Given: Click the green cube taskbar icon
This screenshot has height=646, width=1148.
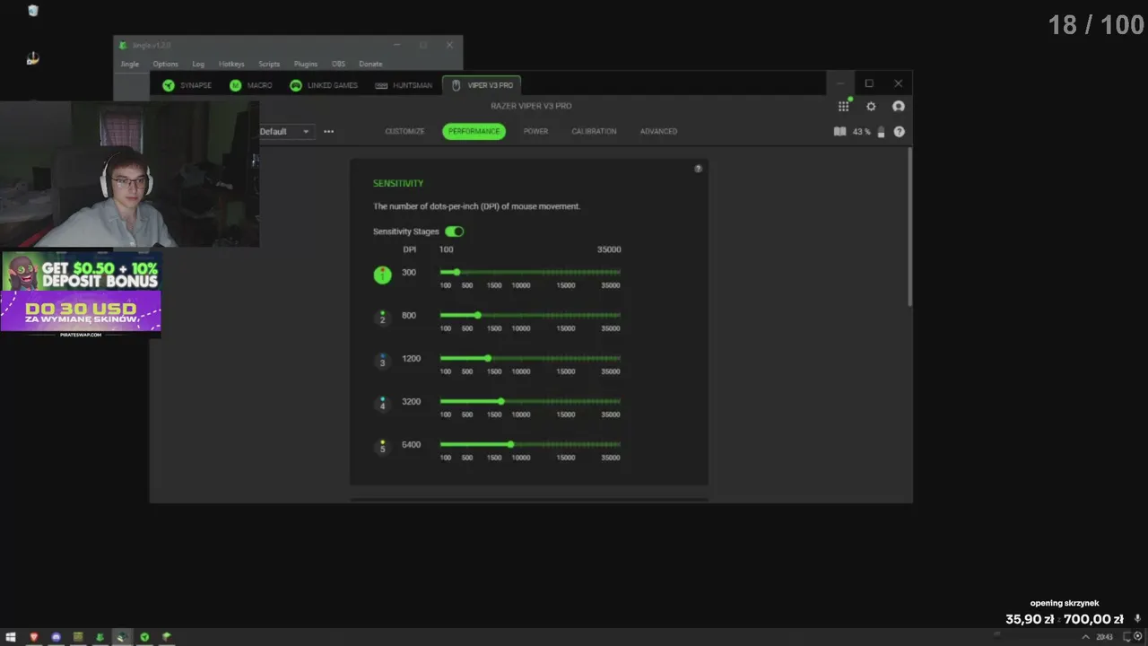Looking at the screenshot, I should 166,637.
